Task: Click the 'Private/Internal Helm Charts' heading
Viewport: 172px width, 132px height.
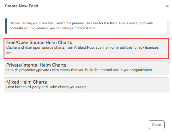Action: click(36, 65)
